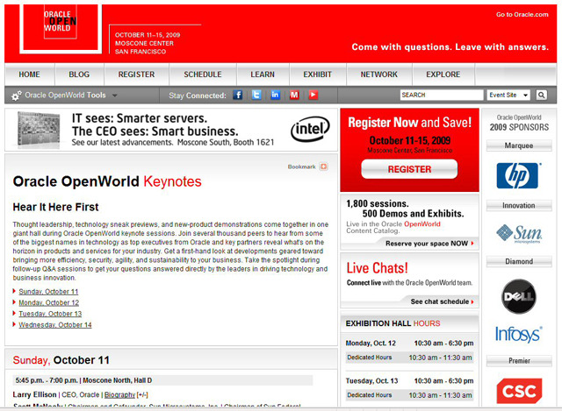The width and height of the screenshot is (562, 411).
Task: Click the 'Register Now and Save!' heading
Action: [410, 123]
